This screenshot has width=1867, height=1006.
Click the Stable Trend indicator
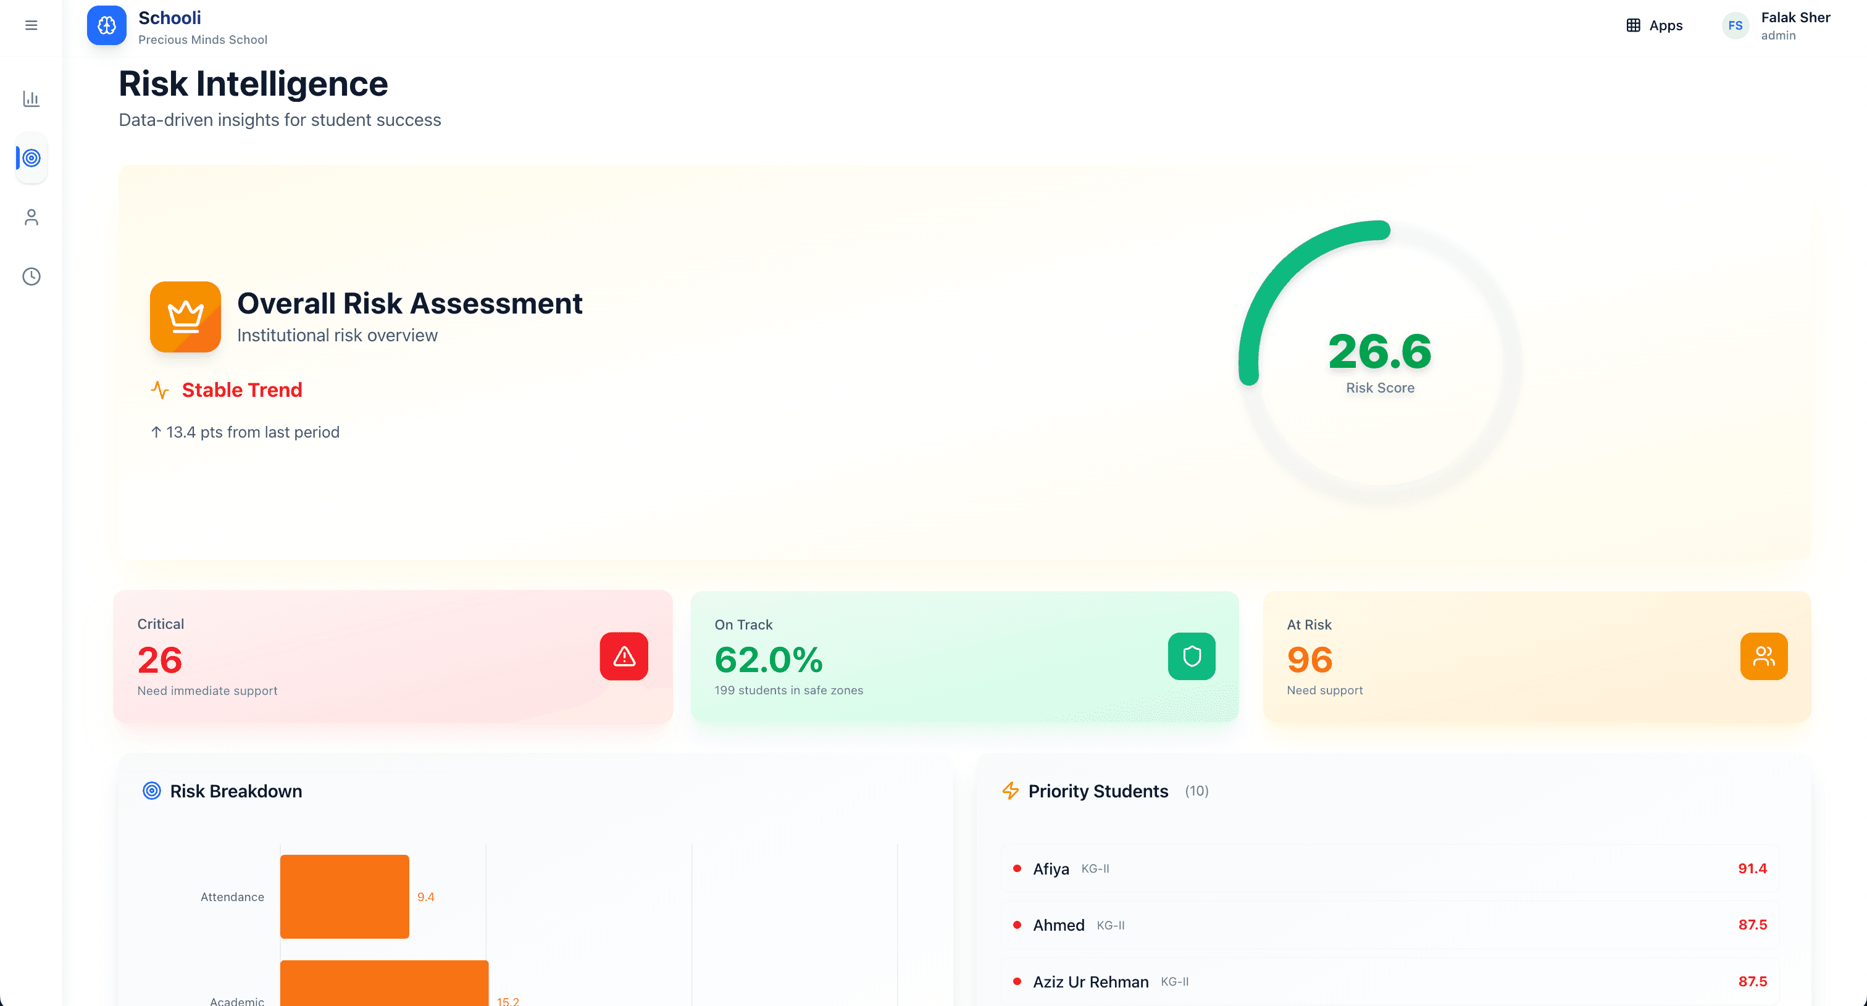[x=241, y=389]
